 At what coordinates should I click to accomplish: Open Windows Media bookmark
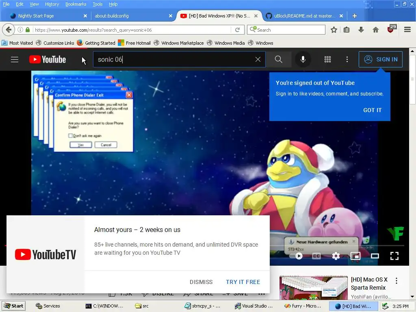point(226,43)
